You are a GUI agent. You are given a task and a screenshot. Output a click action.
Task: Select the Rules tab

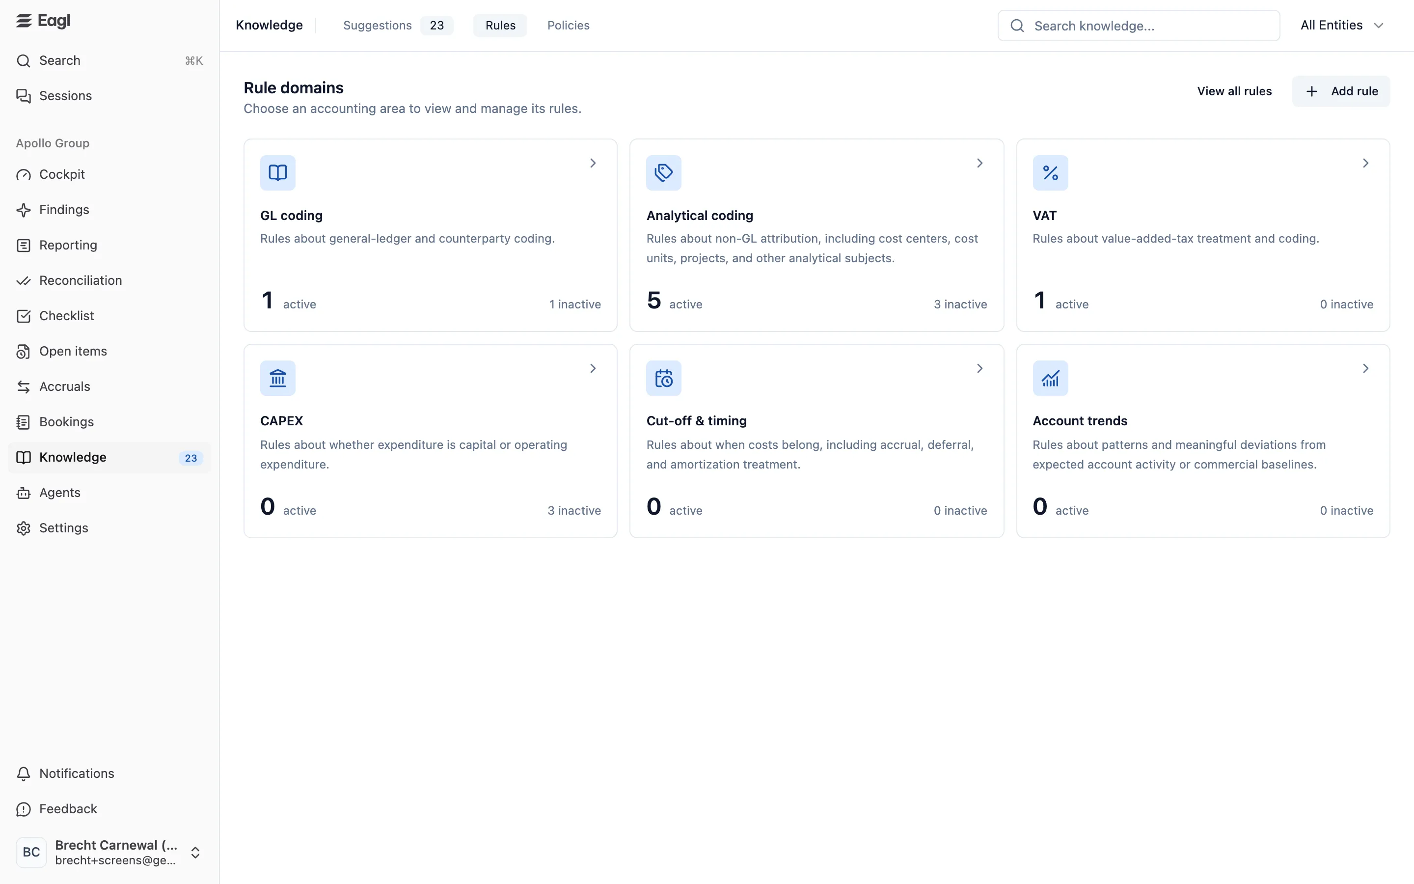point(500,25)
